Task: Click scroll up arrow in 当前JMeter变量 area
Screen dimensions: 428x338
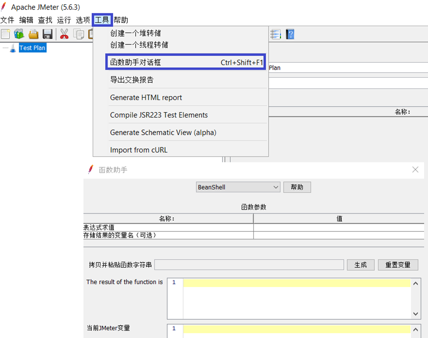Action: (x=415, y=330)
